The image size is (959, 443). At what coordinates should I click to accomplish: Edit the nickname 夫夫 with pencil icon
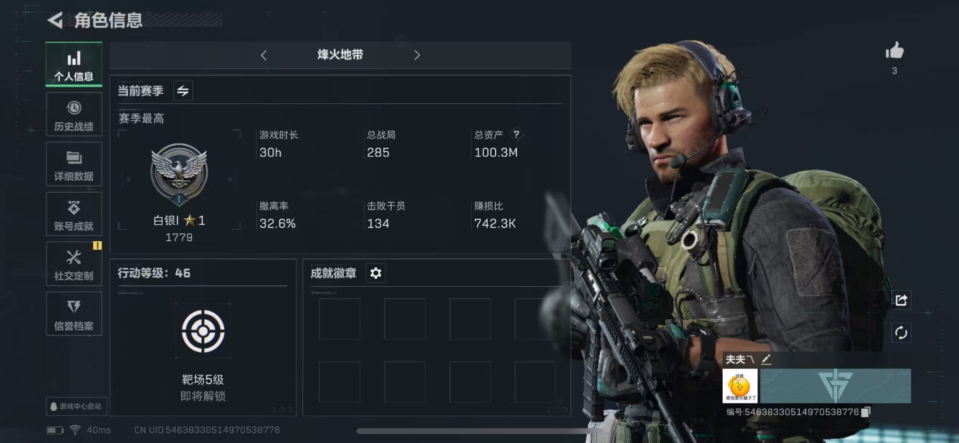pyautogui.click(x=766, y=359)
